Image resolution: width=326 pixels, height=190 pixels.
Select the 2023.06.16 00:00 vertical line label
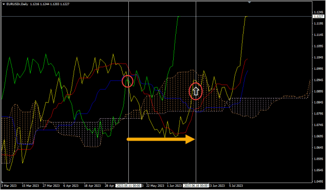pyautogui.click(x=196, y=186)
